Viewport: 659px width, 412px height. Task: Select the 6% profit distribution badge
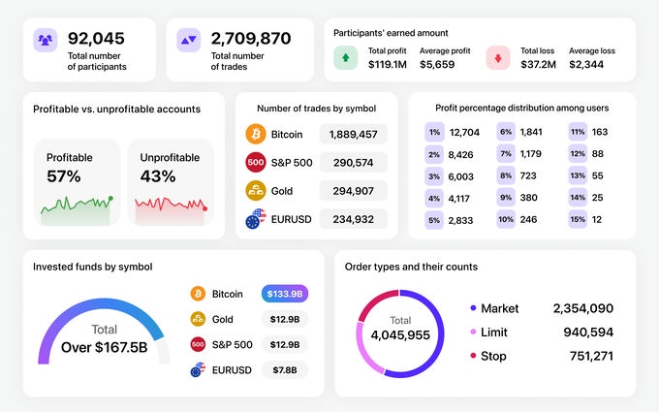[506, 132]
